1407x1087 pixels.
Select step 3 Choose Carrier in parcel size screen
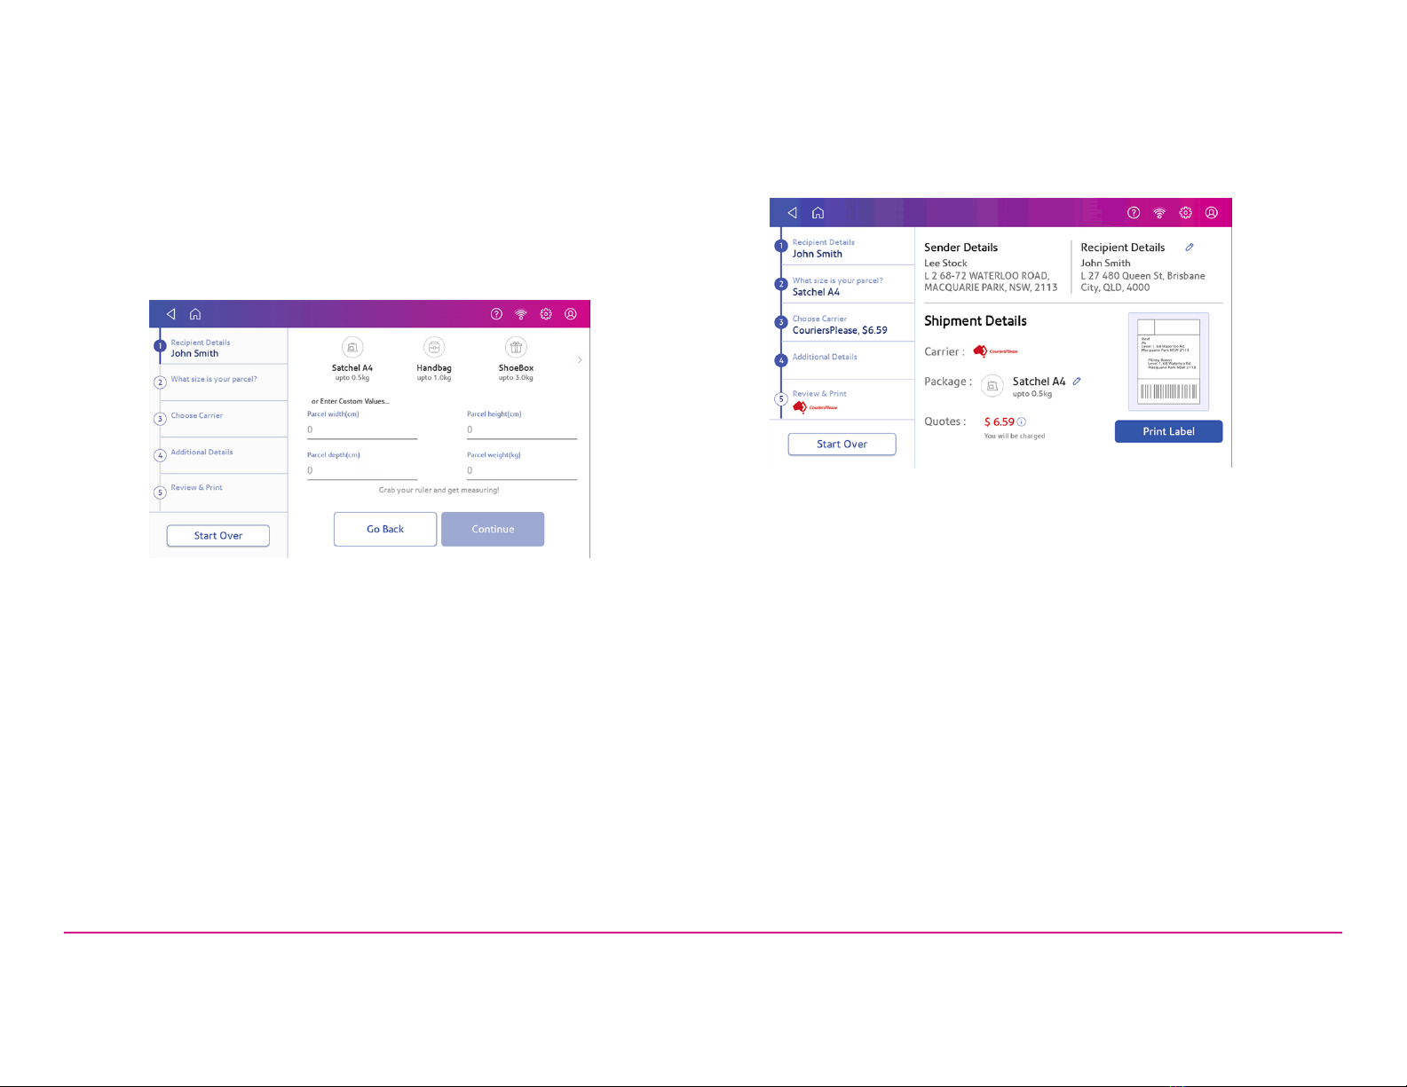pos(220,419)
